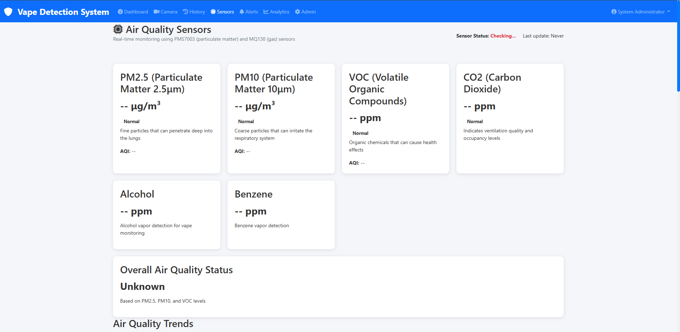This screenshot has height=332, width=680.
Task: Select the PM2.5 Particulate Matter card
Action: (167, 118)
